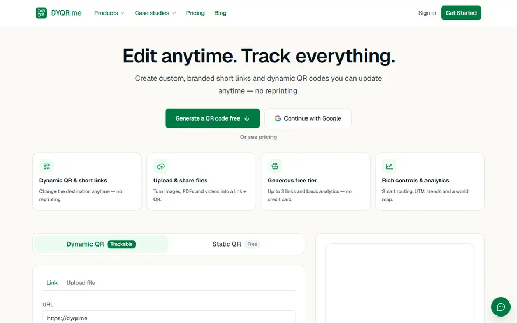This screenshot has height=323, width=517.
Task: Click the 'Turn images, PDFs and videos' text
Action: 200,195
